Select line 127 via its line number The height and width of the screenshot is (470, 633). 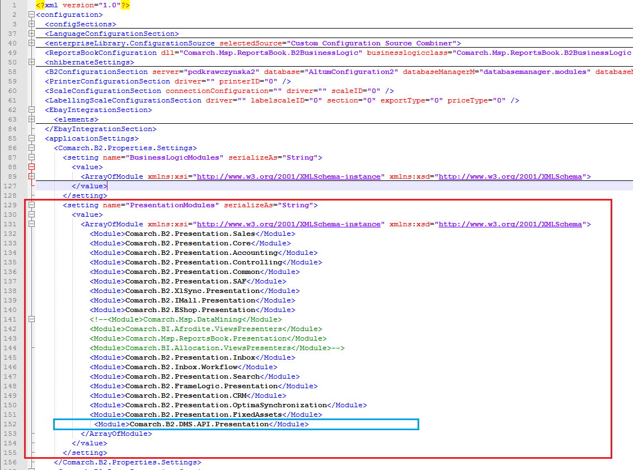pos(11,186)
